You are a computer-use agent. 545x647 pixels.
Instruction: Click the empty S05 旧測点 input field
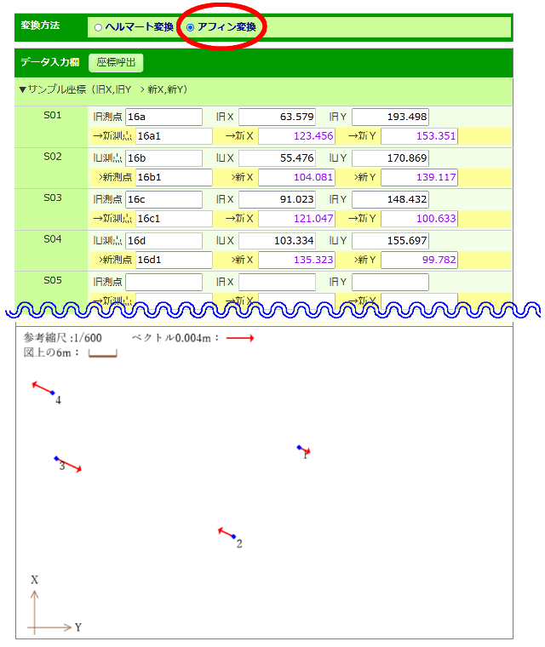(x=163, y=282)
